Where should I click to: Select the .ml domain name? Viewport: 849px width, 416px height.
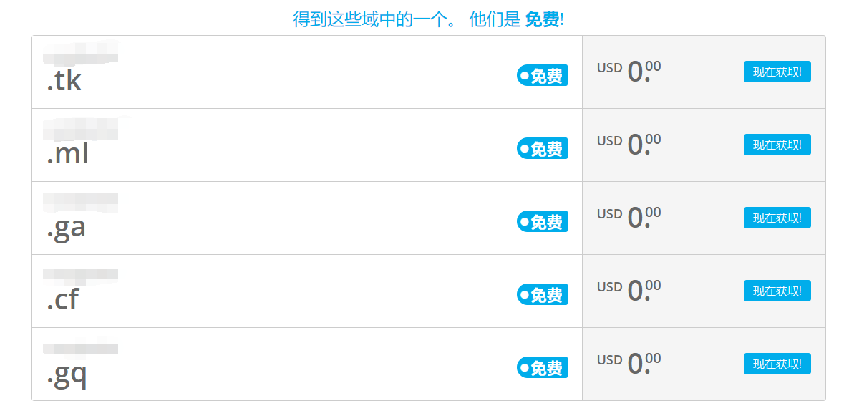click(x=67, y=154)
